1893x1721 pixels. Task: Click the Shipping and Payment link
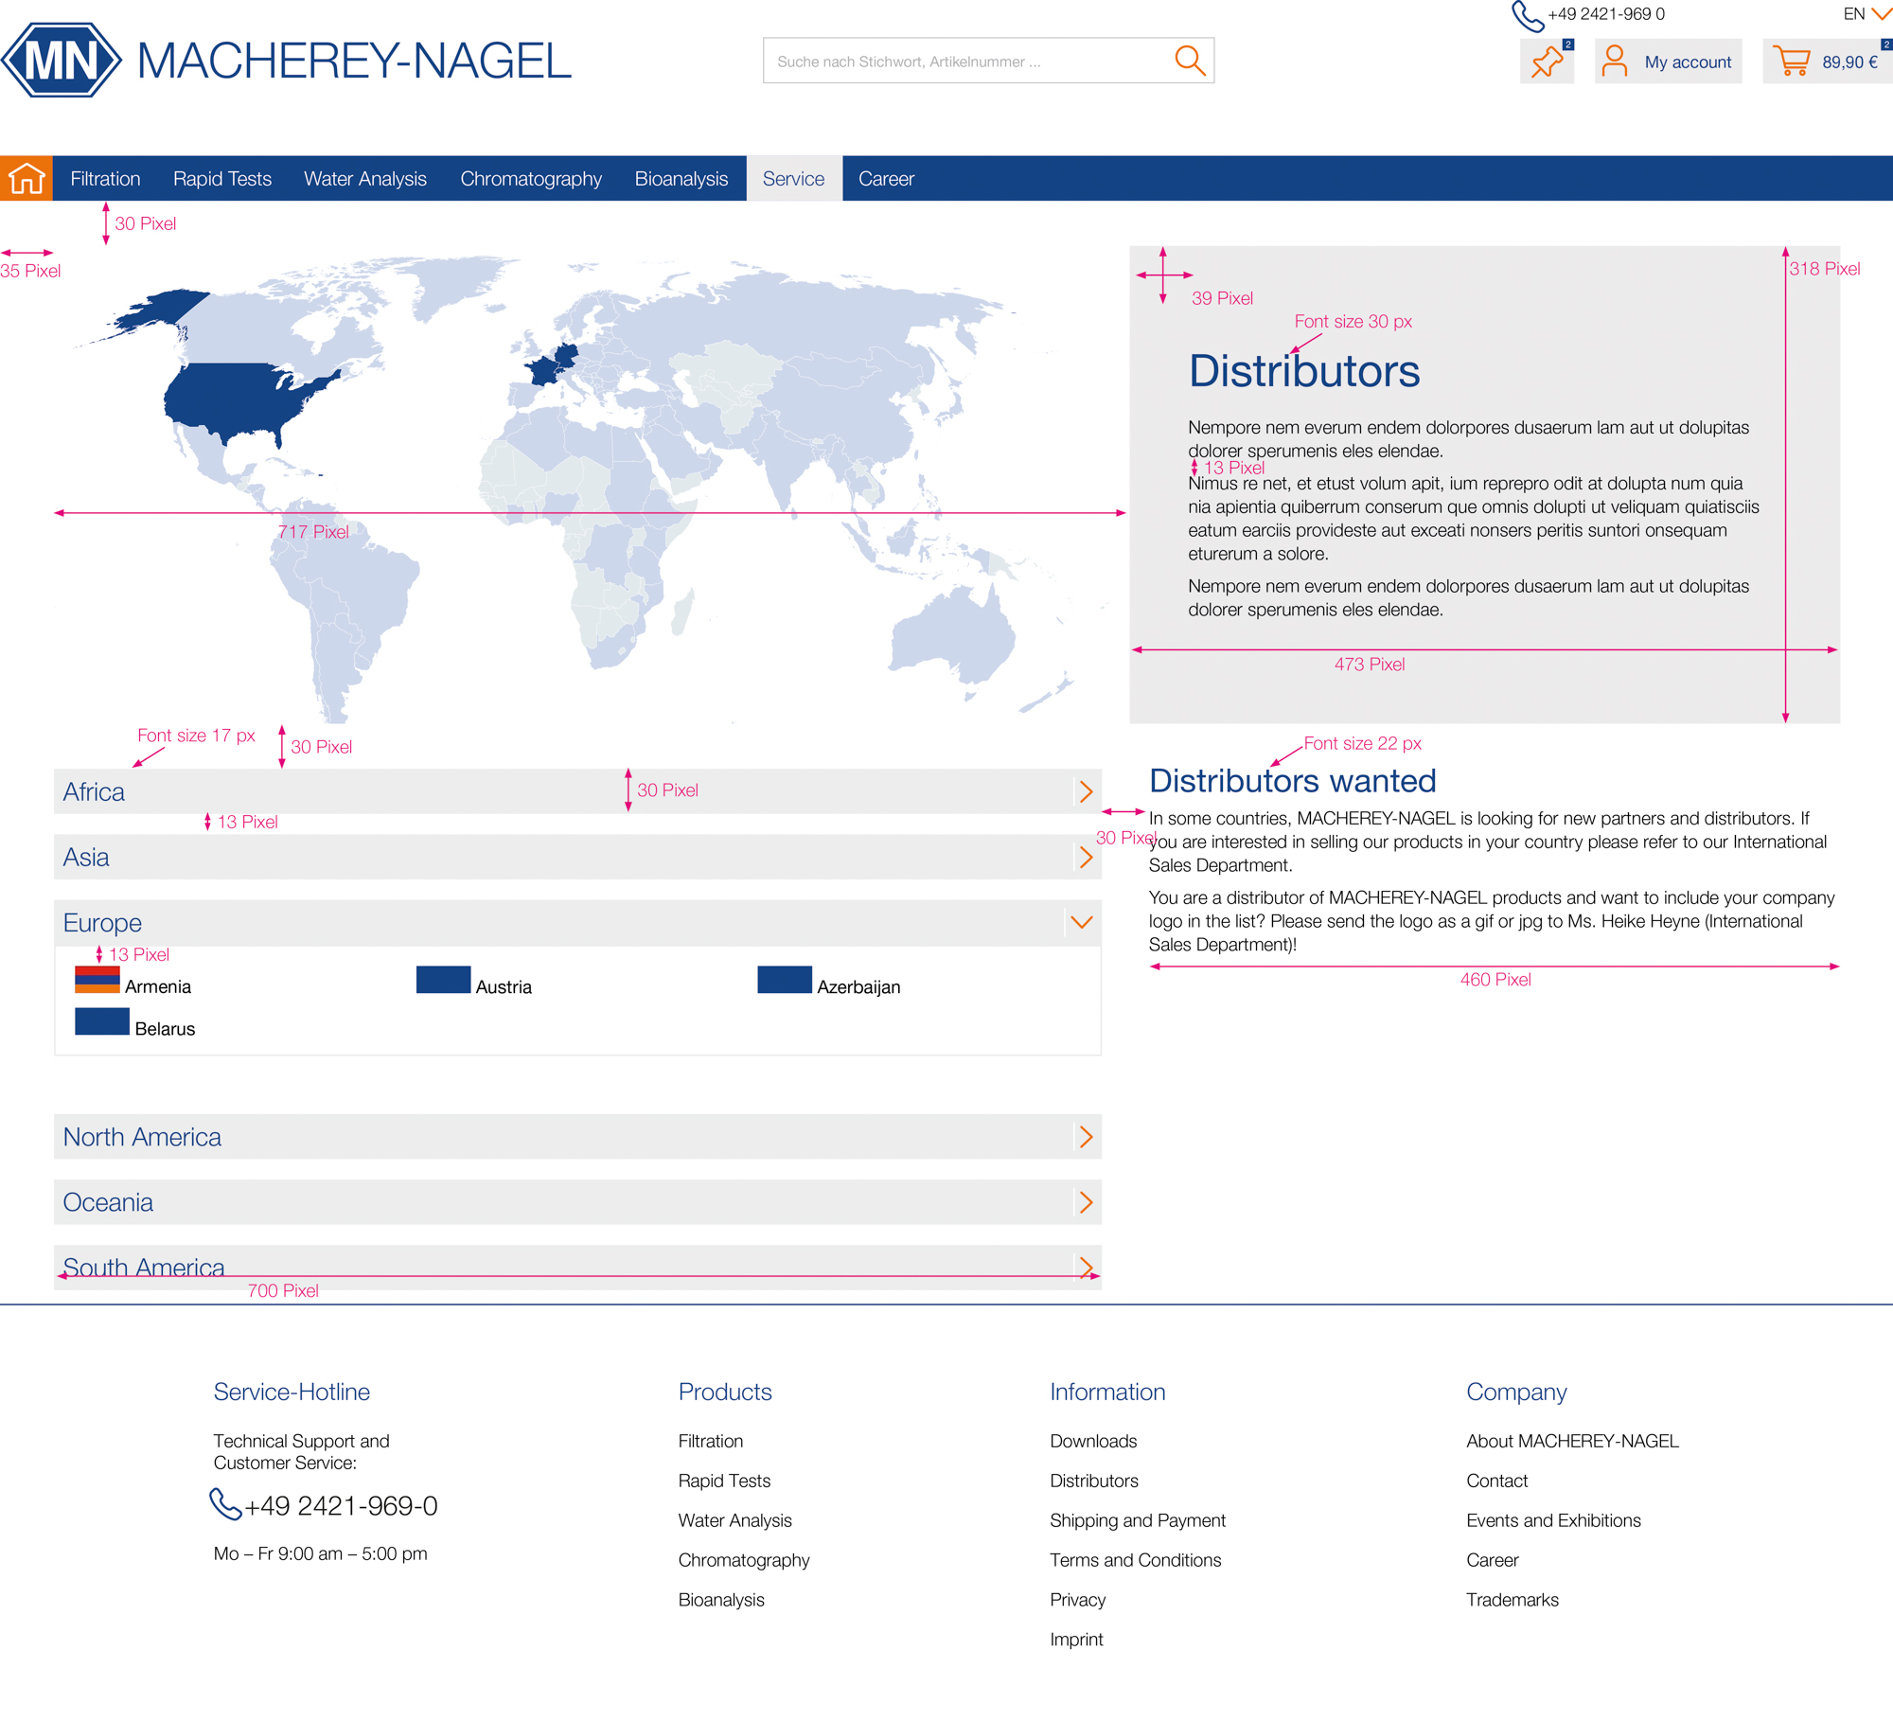1137,1520
